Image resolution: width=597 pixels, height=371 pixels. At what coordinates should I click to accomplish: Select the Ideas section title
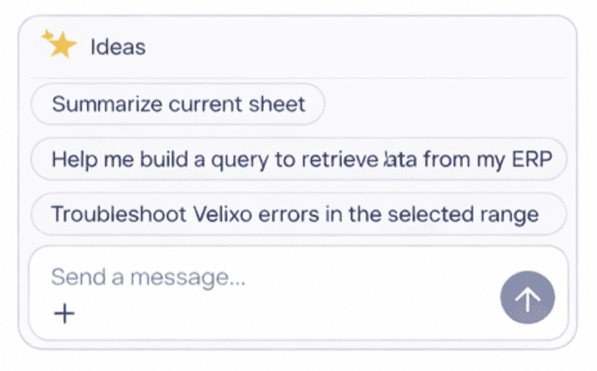click(117, 46)
